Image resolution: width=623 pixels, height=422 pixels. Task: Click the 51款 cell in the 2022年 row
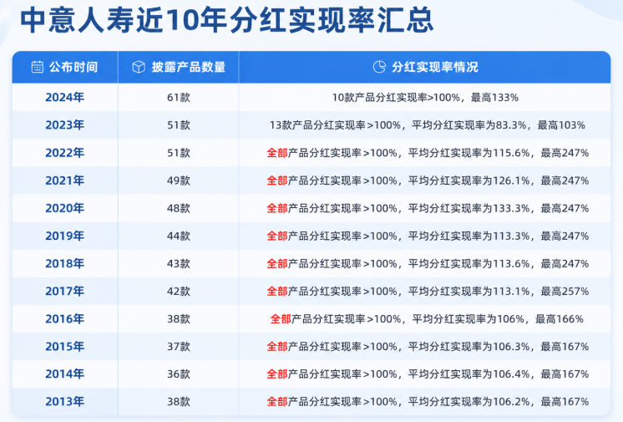179,153
